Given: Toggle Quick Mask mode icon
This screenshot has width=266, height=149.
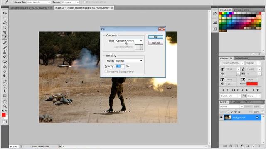Looking at the screenshot, I should click(5, 122).
